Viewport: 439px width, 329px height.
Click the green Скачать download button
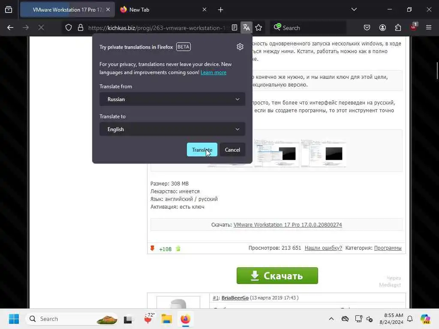277,275
